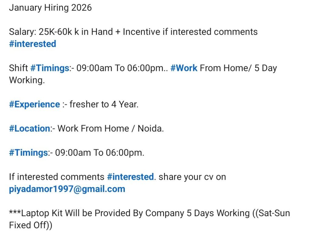This screenshot has height=234, width=311.
Task: Select the "fresher to 4 Year" text
Action: point(104,104)
